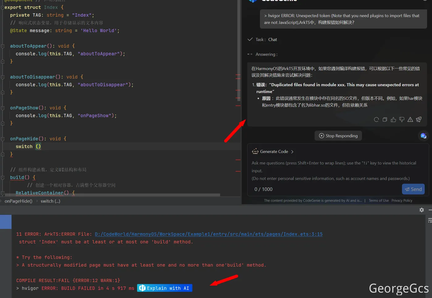Collapse the onPageHide method fold marker

point(3,139)
